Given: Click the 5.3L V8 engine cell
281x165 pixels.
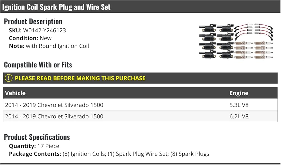Looking at the screenshot, I should [x=239, y=105].
